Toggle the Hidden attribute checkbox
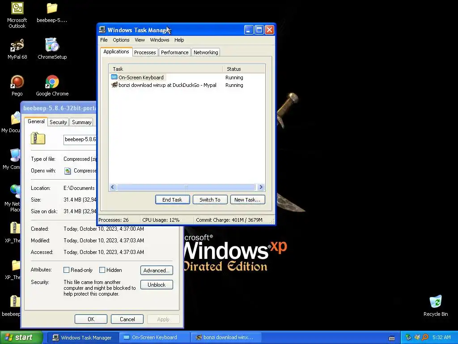 pyautogui.click(x=102, y=270)
